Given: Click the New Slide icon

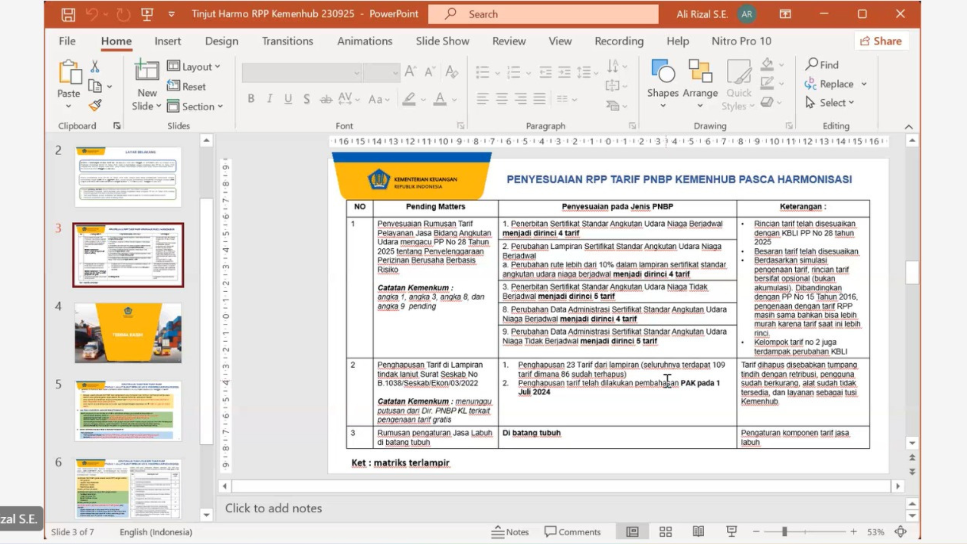Looking at the screenshot, I should coord(147,71).
